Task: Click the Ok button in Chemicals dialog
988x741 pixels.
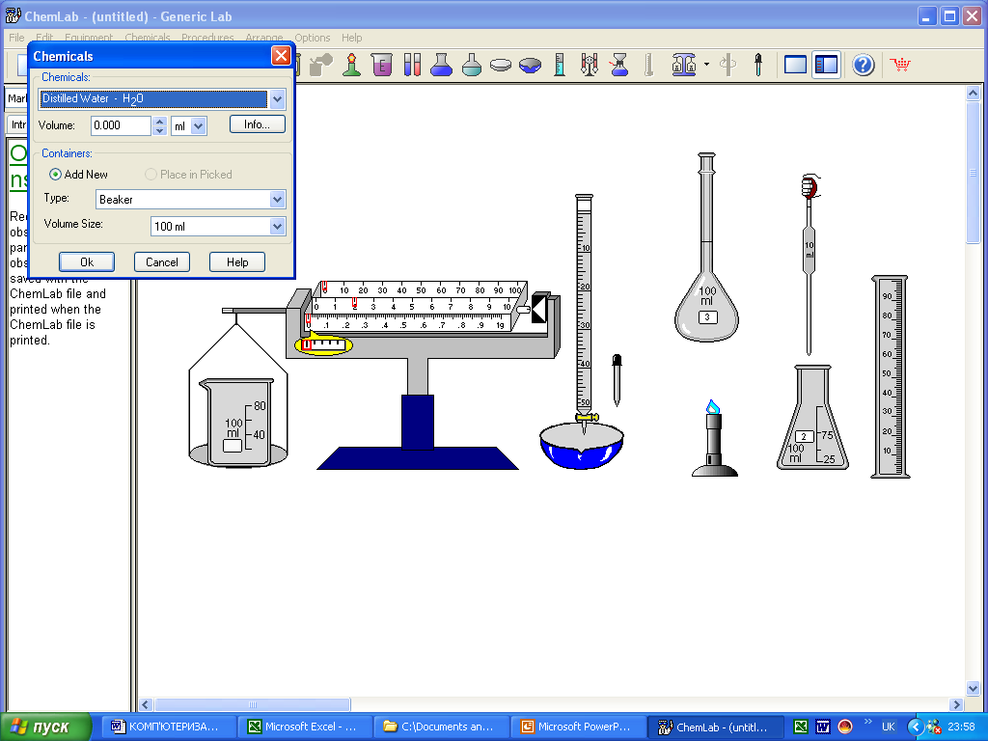Action: [x=87, y=262]
